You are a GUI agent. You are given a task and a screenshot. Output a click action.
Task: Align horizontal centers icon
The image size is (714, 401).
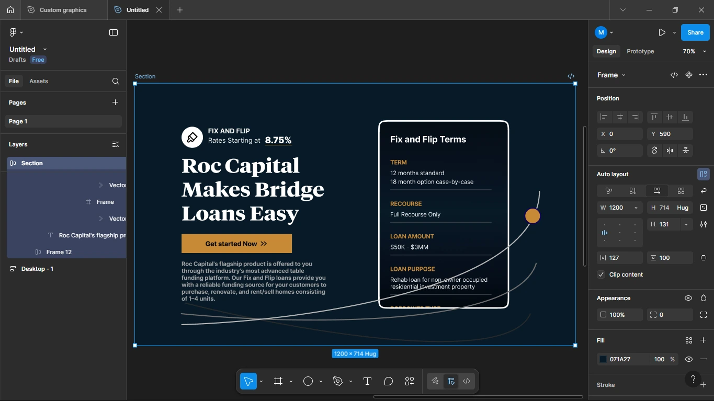pos(620,117)
